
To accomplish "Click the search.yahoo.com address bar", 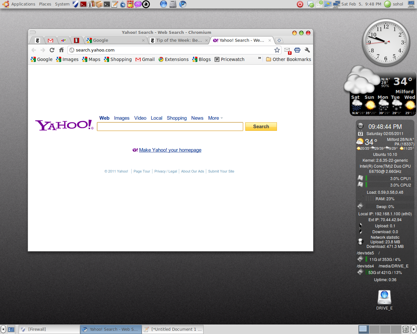I will tap(174, 50).
